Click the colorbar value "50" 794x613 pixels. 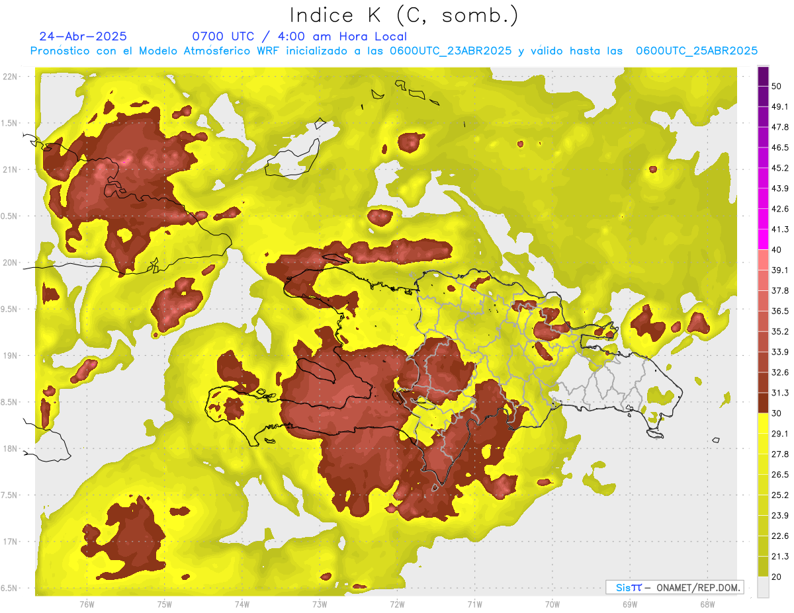point(777,87)
